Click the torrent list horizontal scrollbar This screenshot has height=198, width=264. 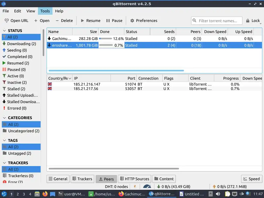[116, 71]
